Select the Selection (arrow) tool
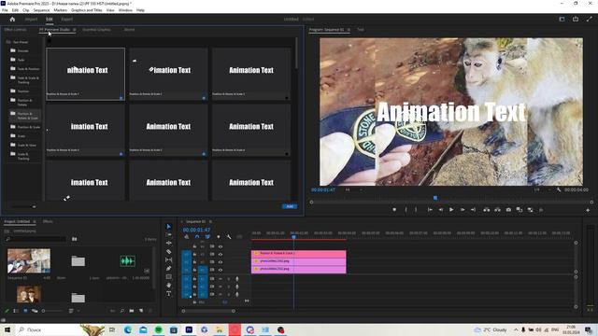Screen dimensions: 598x336 [168, 226]
